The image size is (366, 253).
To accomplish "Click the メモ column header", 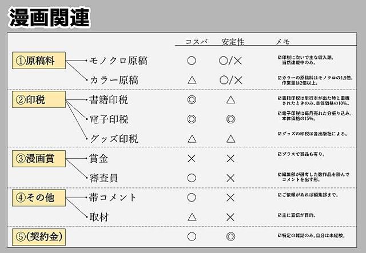I will 283,42.
